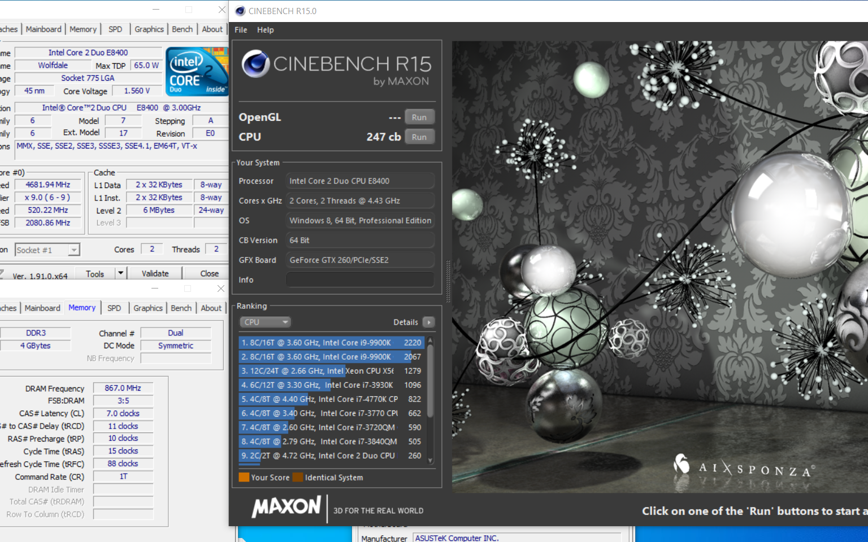The height and width of the screenshot is (542, 868).
Task: Switch to Graphics tab in upper CPU-Z
Action: coord(149,29)
